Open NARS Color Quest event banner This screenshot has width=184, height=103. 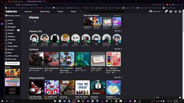point(12,91)
